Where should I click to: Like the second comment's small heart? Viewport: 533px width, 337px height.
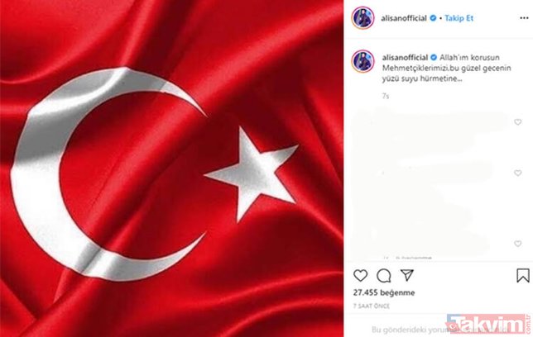click(518, 173)
